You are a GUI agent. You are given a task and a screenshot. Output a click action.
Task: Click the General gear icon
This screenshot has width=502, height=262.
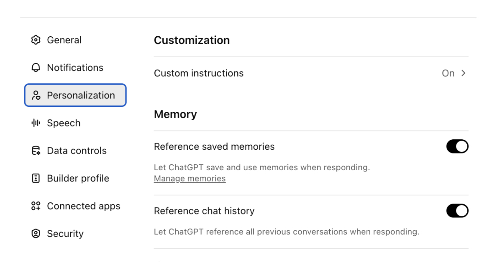36,40
